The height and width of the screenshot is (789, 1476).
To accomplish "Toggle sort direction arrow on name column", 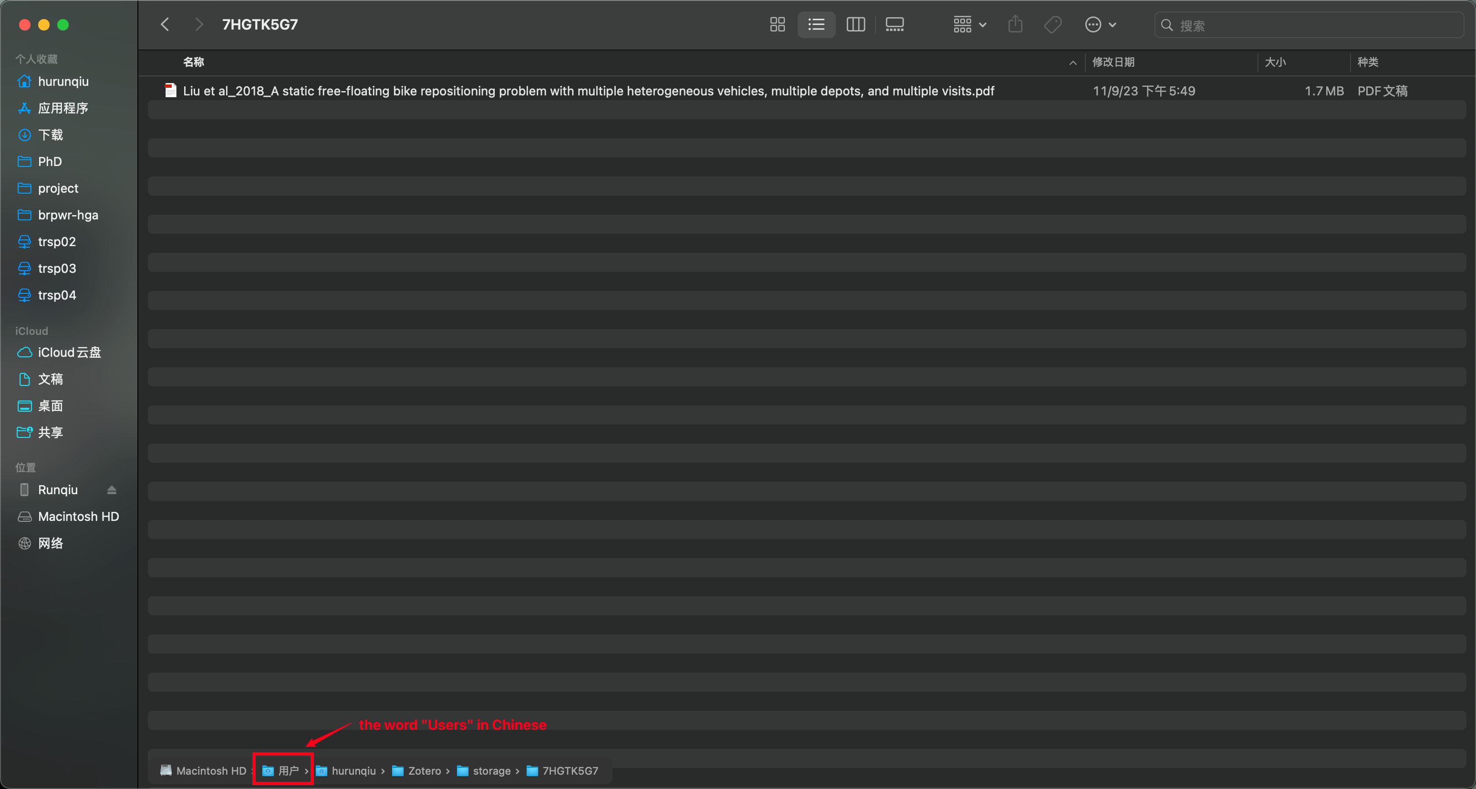I will (x=1072, y=62).
